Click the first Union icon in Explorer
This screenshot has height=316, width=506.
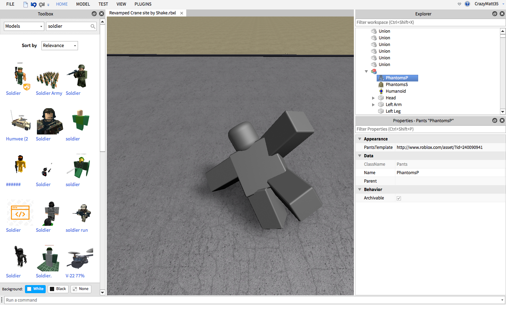click(374, 31)
